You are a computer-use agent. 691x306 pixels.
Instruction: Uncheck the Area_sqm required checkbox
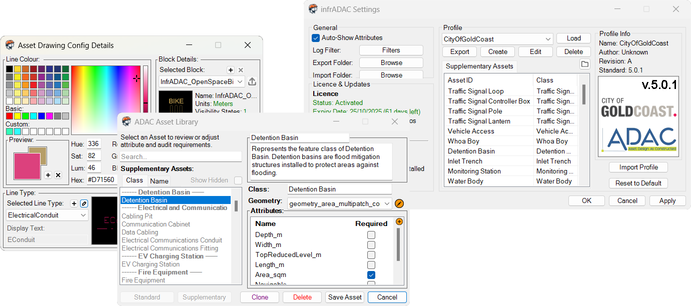pos(371,275)
